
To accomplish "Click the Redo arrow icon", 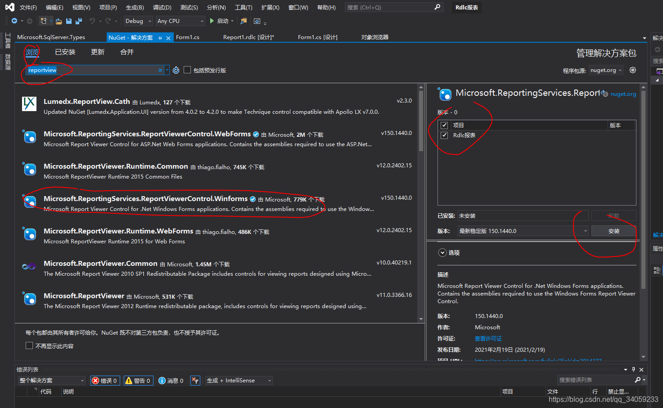I will coord(108,21).
